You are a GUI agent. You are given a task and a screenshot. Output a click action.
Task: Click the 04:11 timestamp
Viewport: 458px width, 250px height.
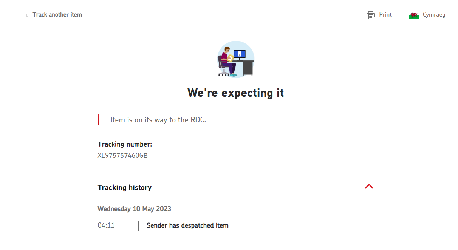pyautogui.click(x=106, y=225)
